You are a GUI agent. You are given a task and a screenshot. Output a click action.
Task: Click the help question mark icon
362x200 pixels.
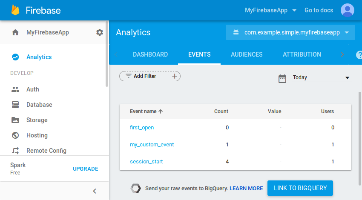pyautogui.click(x=359, y=55)
